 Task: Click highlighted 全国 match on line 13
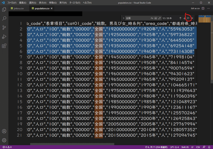pos(99,90)
